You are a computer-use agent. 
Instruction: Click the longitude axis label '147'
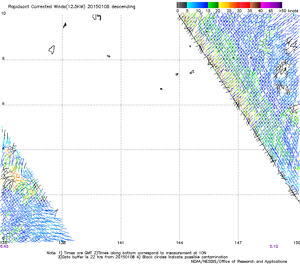click(238, 243)
